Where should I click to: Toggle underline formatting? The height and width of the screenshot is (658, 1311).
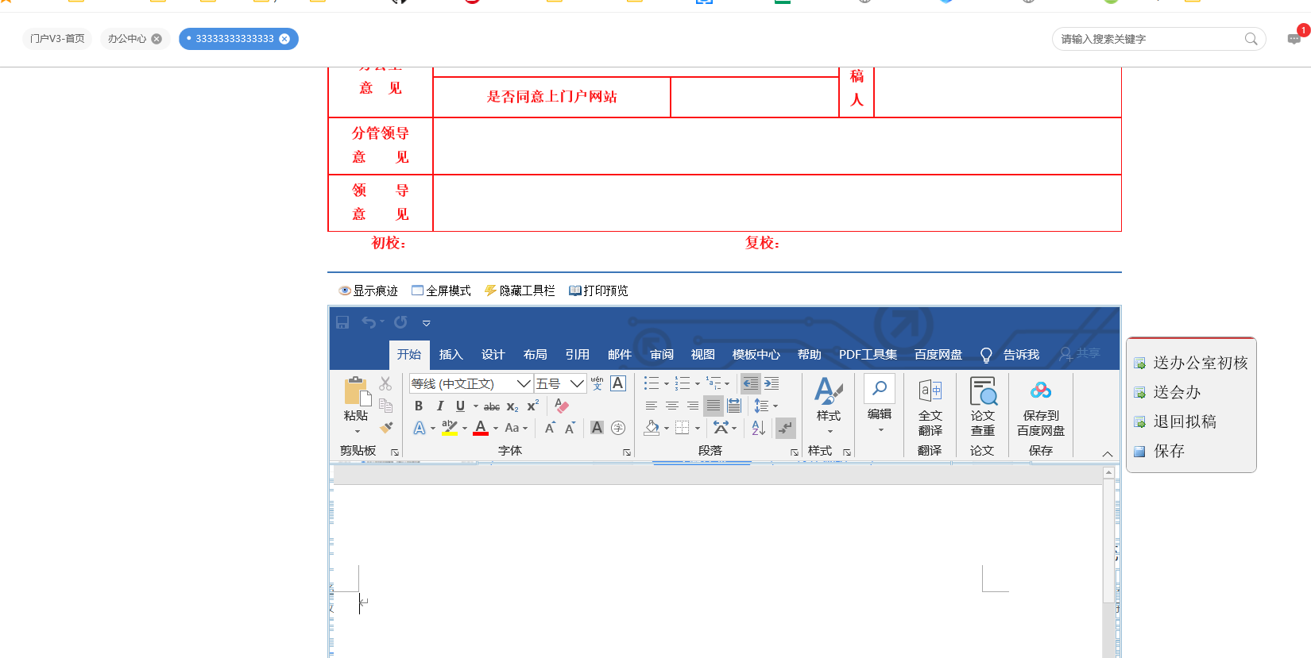(x=460, y=406)
